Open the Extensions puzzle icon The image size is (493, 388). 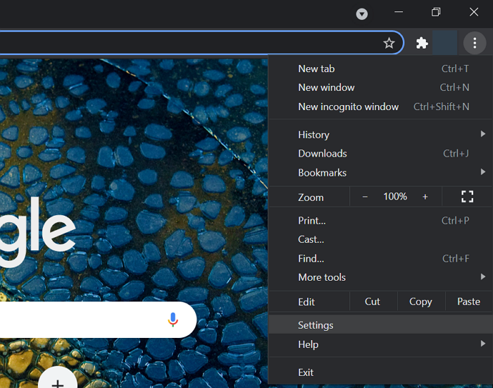click(422, 43)
